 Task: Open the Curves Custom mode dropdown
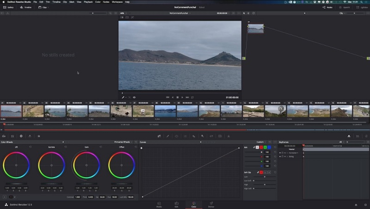click(261, 142)
